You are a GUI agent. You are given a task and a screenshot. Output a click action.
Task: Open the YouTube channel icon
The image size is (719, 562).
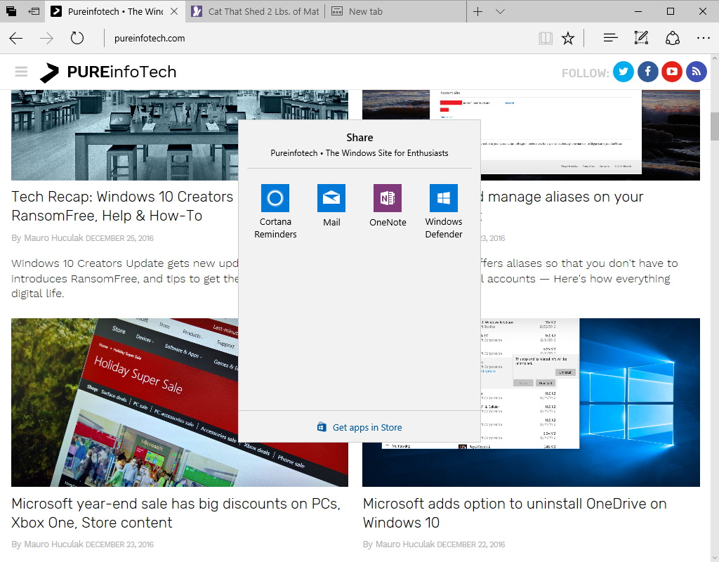[672, 72]
